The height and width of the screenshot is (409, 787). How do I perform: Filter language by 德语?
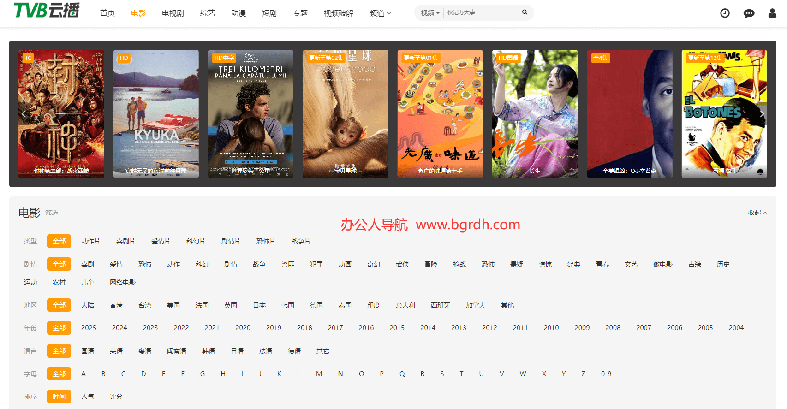294,351
